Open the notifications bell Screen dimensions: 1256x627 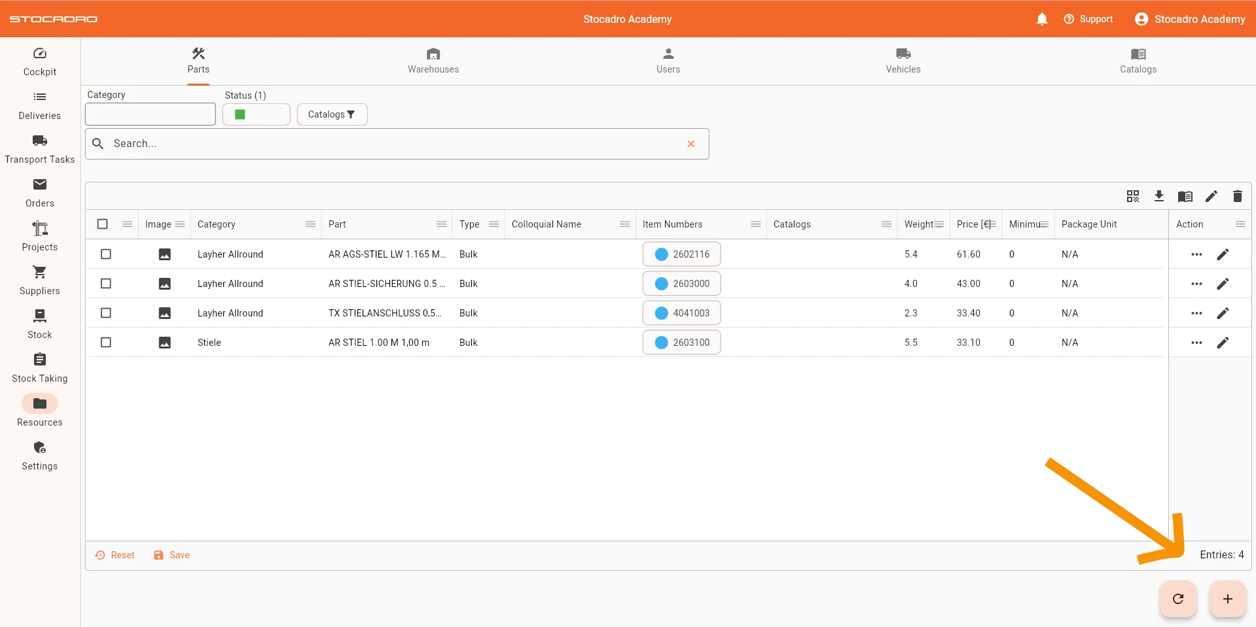coord(1042,19)
